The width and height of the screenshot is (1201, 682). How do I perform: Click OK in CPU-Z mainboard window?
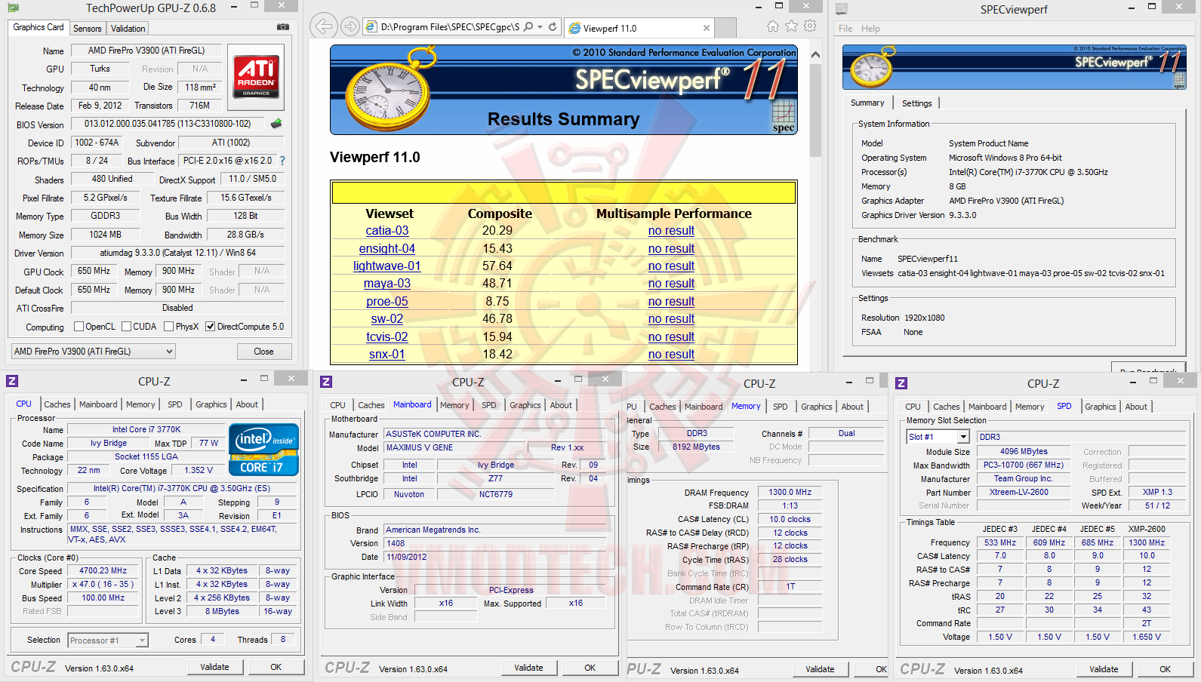590,668
